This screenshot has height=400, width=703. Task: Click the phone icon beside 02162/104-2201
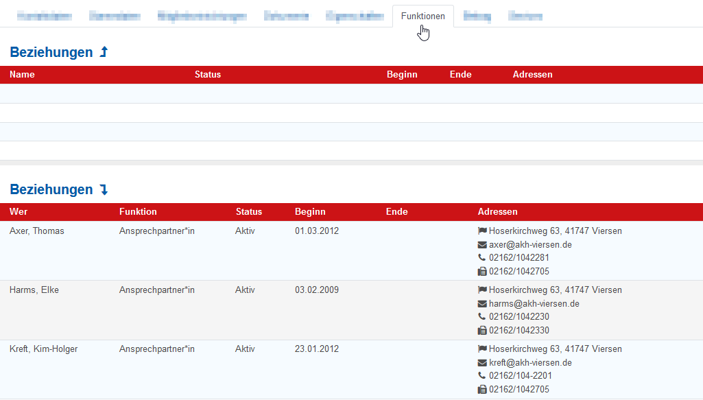click(x=482, y=376)
